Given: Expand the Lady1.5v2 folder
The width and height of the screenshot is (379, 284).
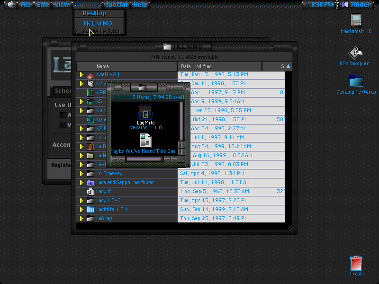Looking at the screenshot, I should (x=81, y=200).
